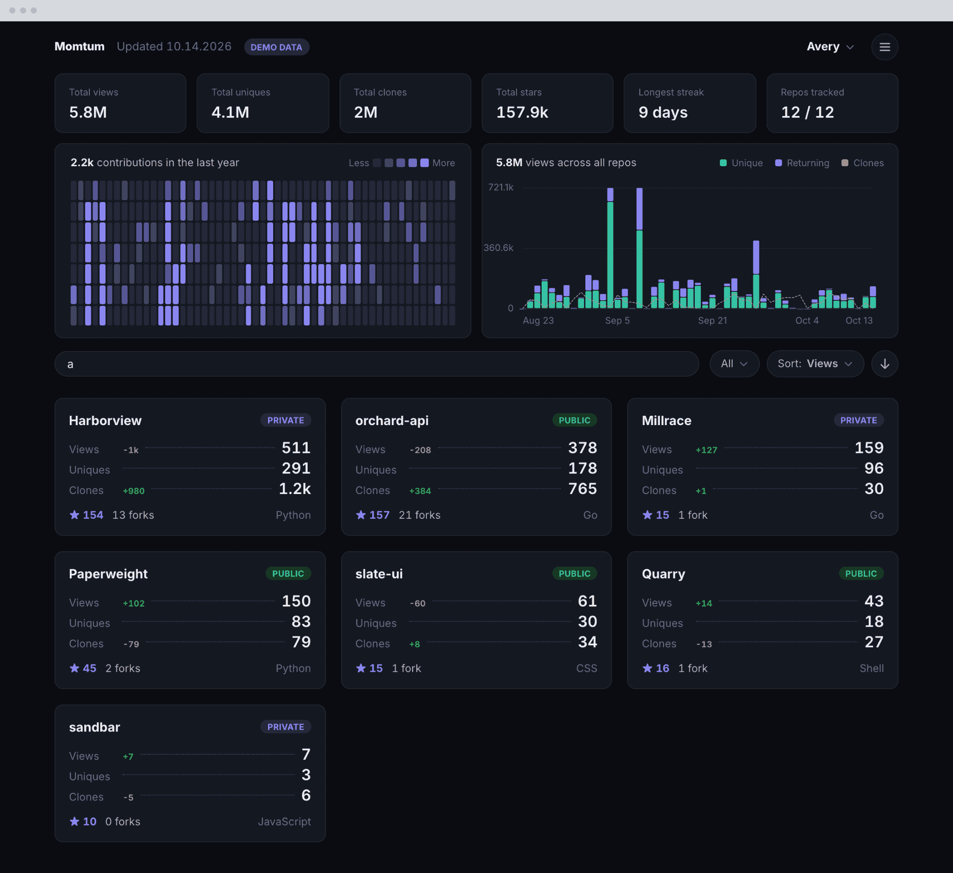Open the Avery account dropdown
Viewport: 953px width, 873px height.
[830, 47]
